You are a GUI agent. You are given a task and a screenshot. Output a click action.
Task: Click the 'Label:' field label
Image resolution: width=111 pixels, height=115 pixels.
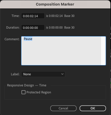15,74
